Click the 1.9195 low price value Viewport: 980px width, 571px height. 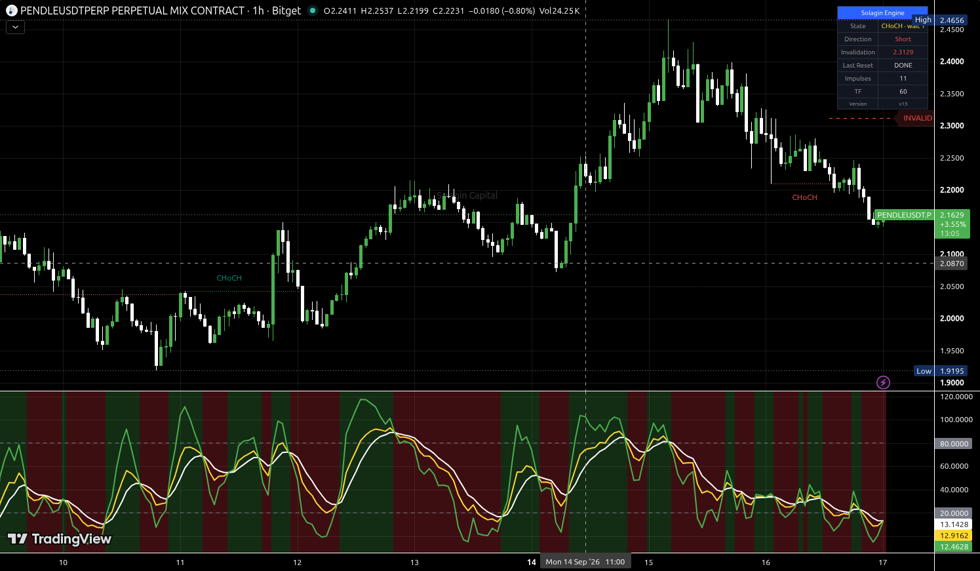click(952, 371)
